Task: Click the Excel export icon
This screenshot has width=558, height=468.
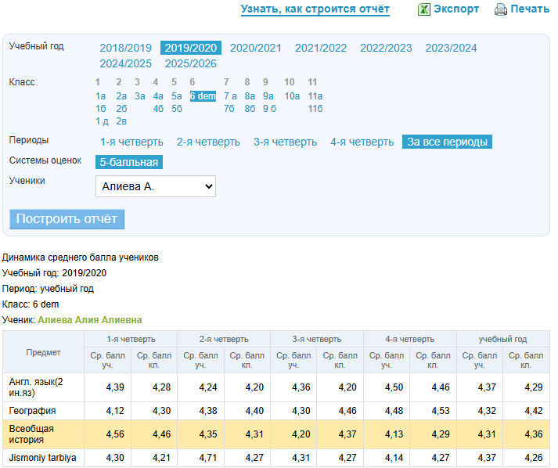Action: pos(423,9)
